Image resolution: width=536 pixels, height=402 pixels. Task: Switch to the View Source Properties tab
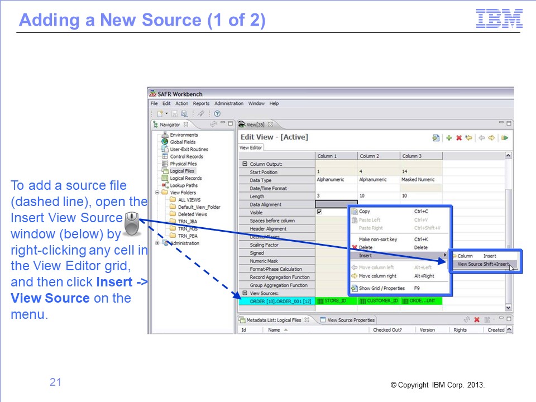pos(348,320)
